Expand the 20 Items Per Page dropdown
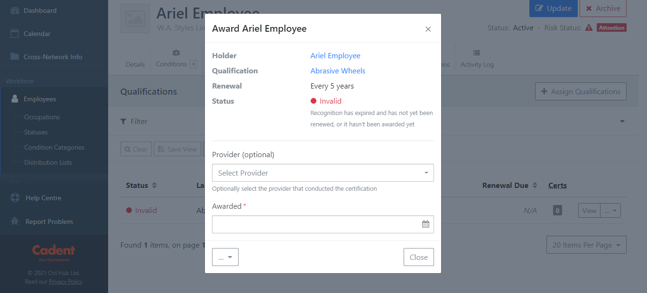The width and height of the screenshot is (647, 293). tap(586, 245)
